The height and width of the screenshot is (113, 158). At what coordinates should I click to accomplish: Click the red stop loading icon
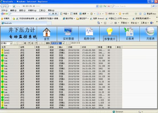(109, 6)
